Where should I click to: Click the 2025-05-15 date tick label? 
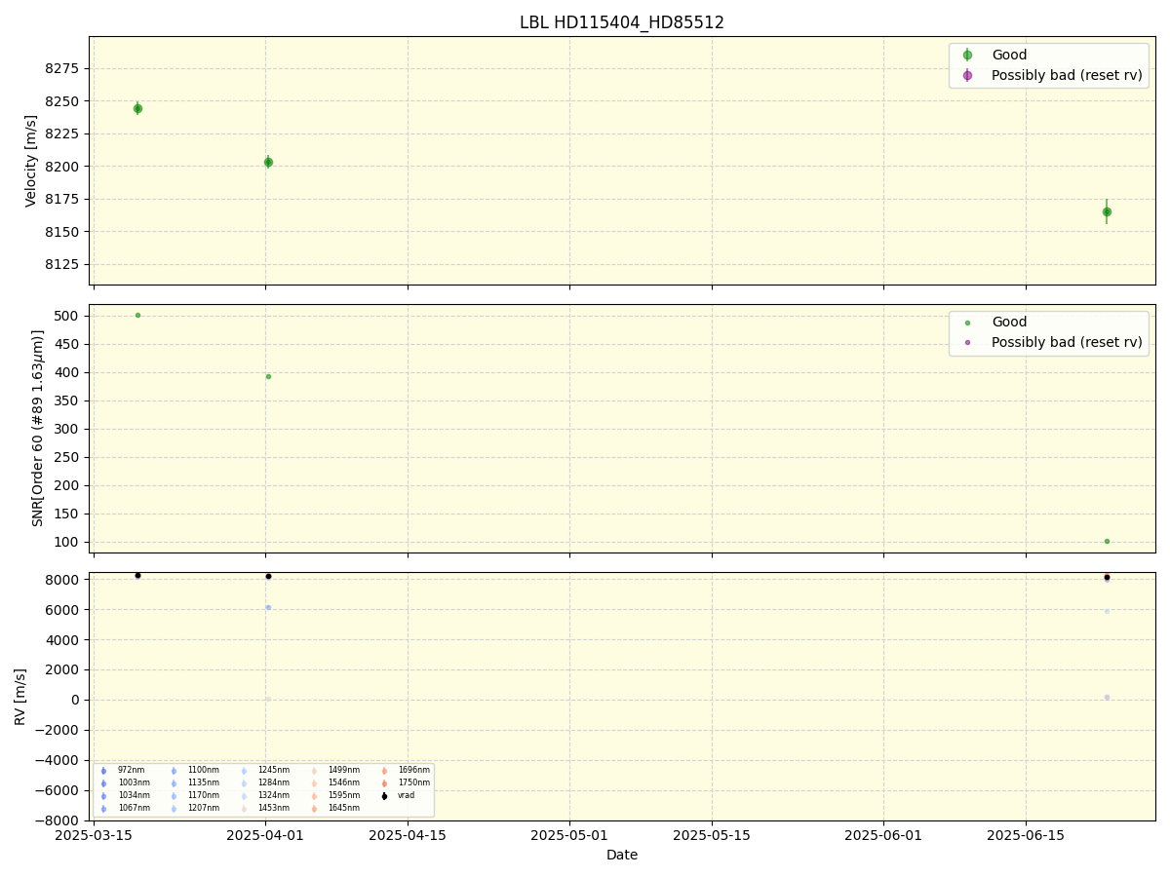[712, 835]
